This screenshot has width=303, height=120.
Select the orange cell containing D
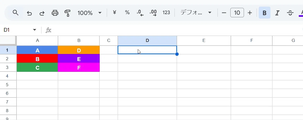pyautogui.click(x=79, y=50)
